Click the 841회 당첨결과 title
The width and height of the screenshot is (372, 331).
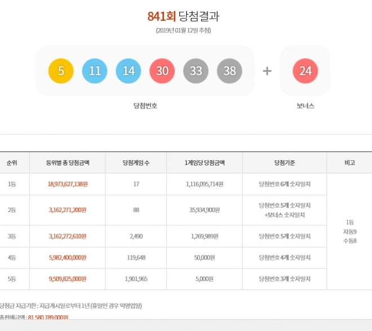[x=187, y=16]
